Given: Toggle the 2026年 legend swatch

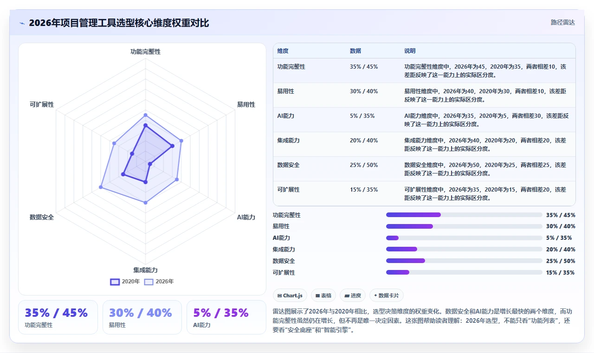Looking at the screenshot, I should click(148, 282).
